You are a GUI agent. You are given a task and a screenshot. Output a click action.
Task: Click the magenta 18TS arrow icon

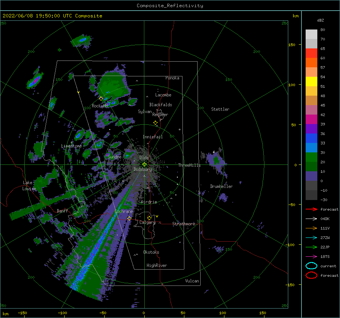click(x=311, y=257)
